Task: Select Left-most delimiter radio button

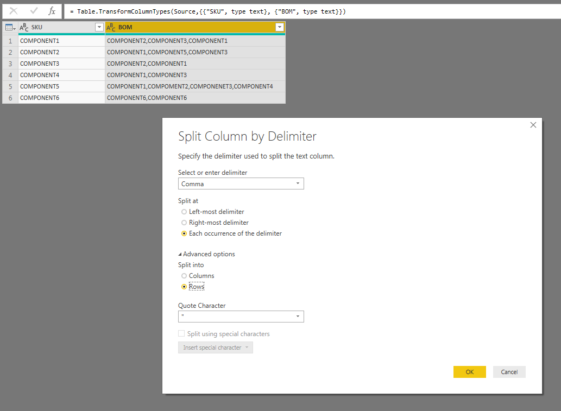Action: coord(184,212)
